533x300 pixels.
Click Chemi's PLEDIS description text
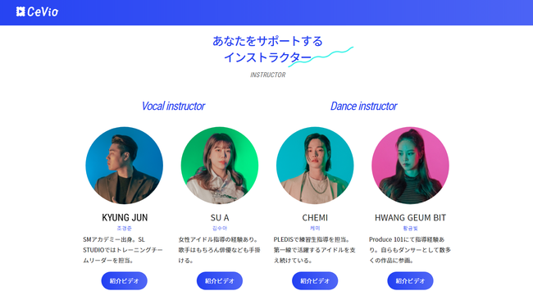coord(315,250)
